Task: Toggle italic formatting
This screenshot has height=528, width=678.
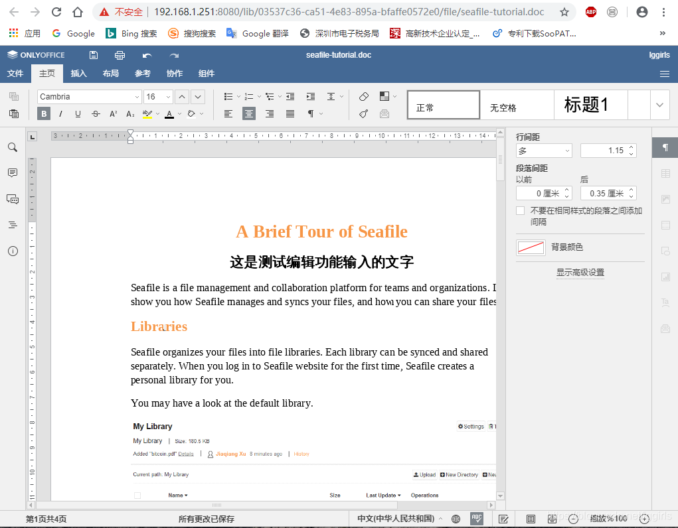Action: [x=60, y=113]
